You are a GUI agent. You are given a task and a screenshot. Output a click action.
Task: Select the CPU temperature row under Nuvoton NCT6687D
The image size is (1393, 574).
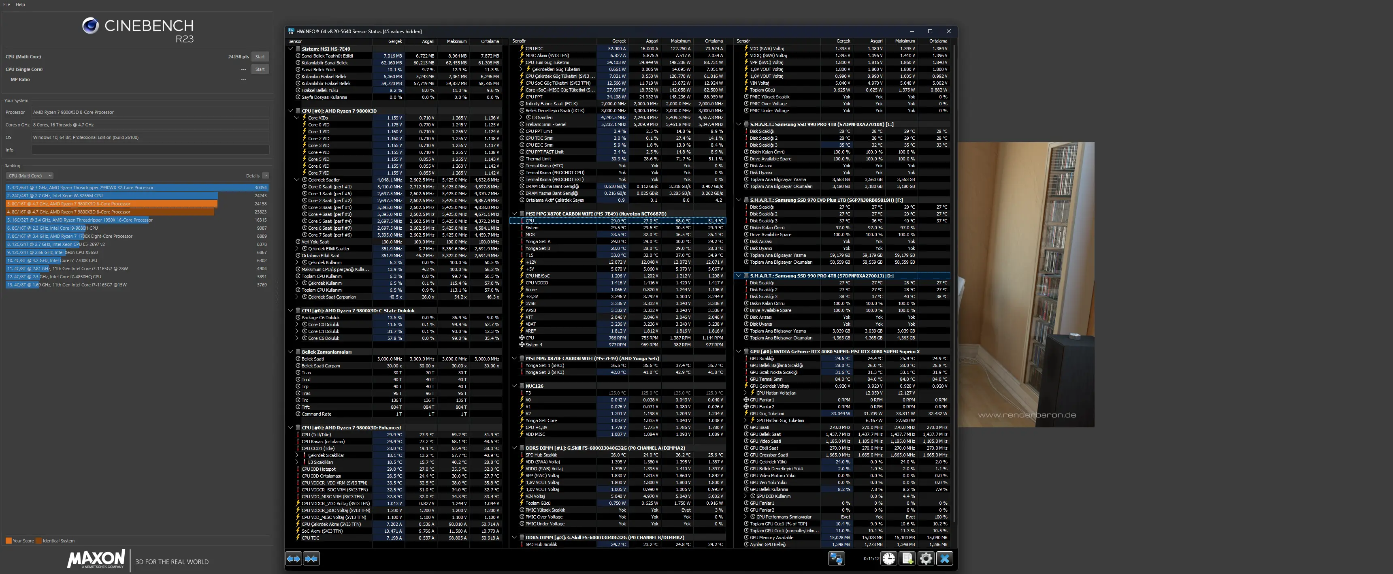[618, 221]
